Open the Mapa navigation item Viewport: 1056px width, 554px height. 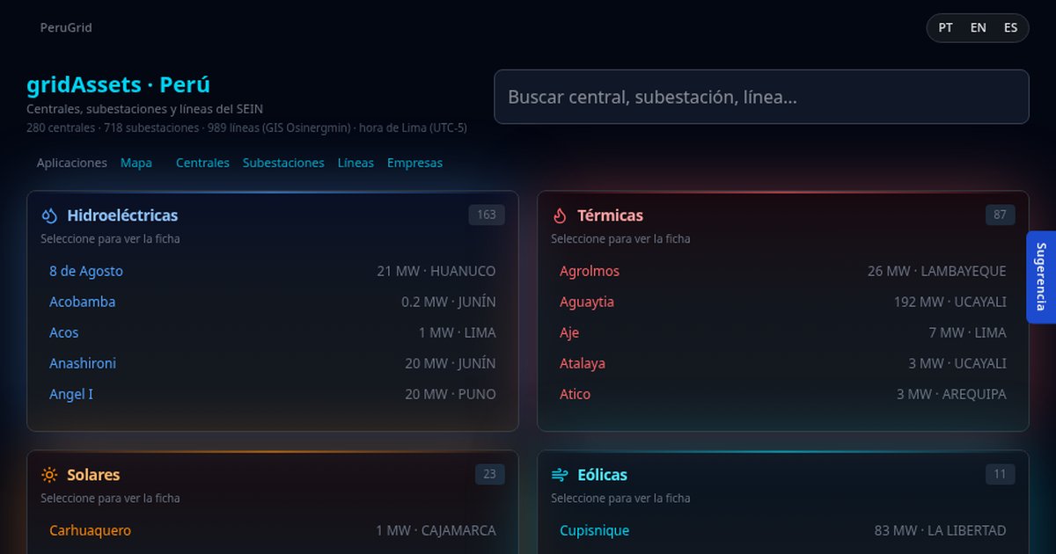tap(136, 163)
